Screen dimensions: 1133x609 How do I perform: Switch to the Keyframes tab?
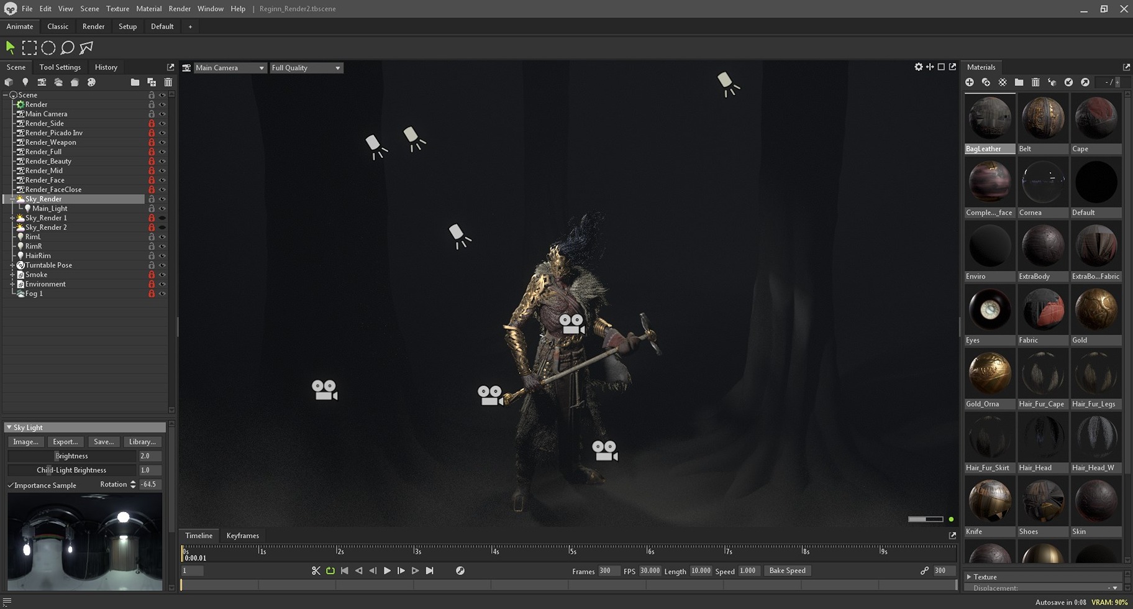[242, 535]
